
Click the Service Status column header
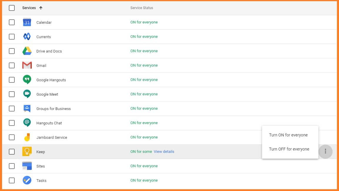[x=142, y=8]
